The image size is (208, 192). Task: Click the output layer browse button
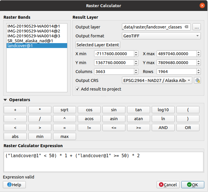196,27
